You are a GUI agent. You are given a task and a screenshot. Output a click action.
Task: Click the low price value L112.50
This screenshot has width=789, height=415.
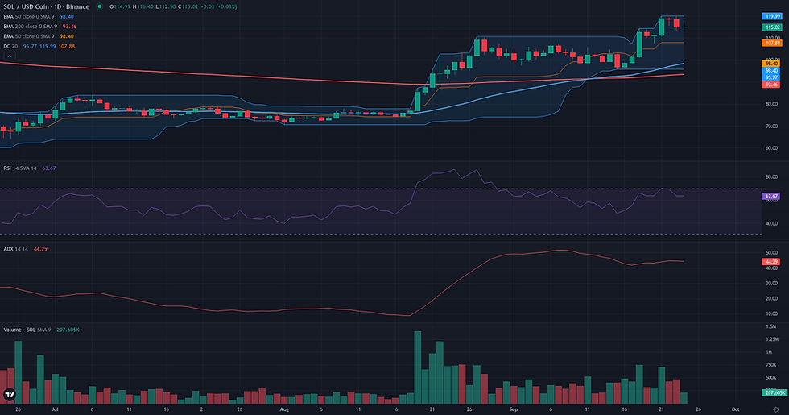coord(166,6)
